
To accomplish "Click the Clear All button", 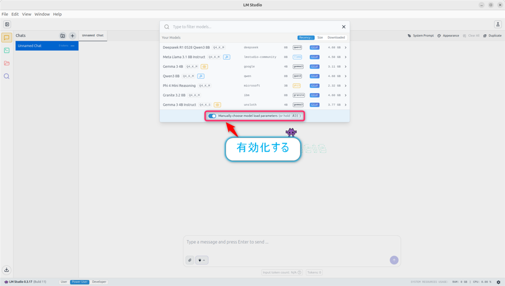I will coord(471,36).
